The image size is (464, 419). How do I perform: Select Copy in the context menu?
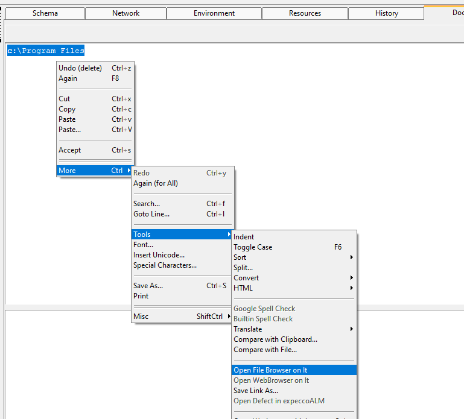[67, 109]
